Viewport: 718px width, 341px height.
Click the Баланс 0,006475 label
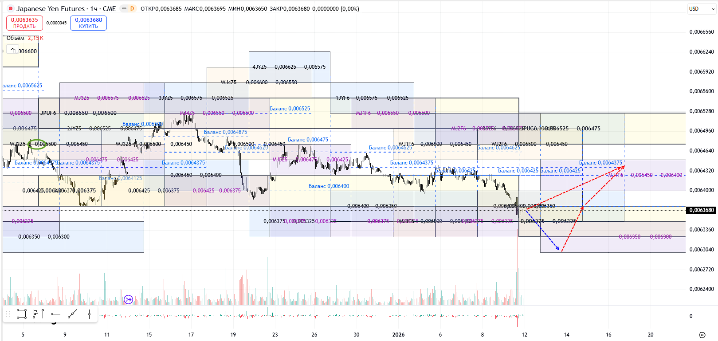tap(308, 140)
